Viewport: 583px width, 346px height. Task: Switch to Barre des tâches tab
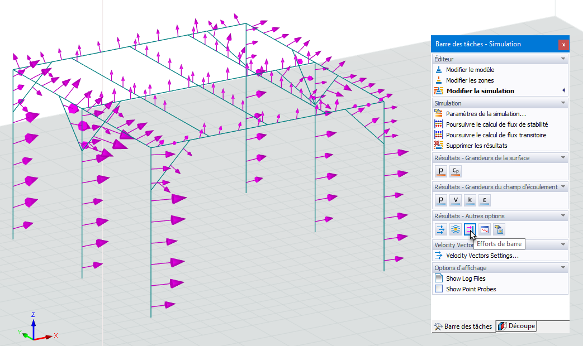click(463, 326)
